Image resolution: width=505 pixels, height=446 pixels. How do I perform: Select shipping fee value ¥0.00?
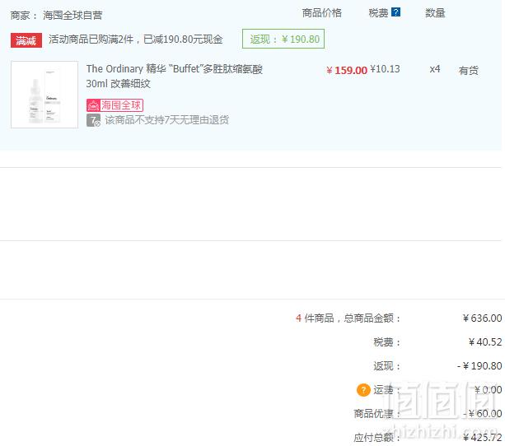488,390
